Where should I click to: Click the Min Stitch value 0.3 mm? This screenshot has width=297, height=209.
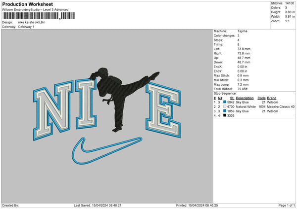click(243, 80)
